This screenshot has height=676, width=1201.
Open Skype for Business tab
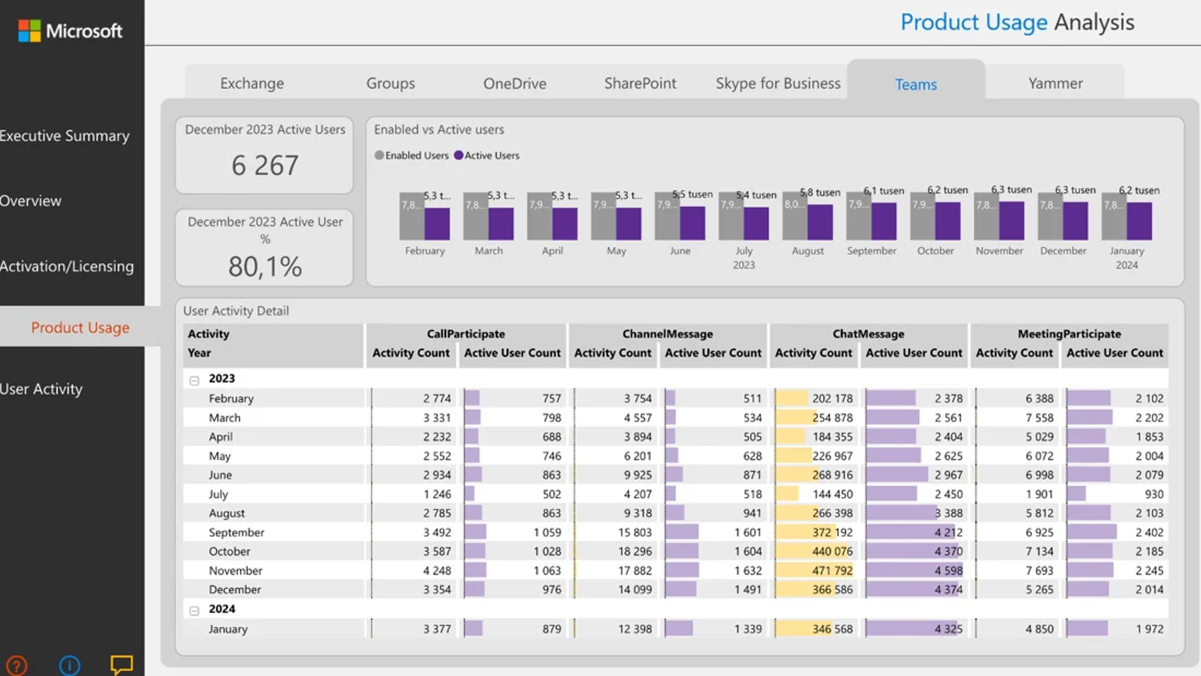778,84
